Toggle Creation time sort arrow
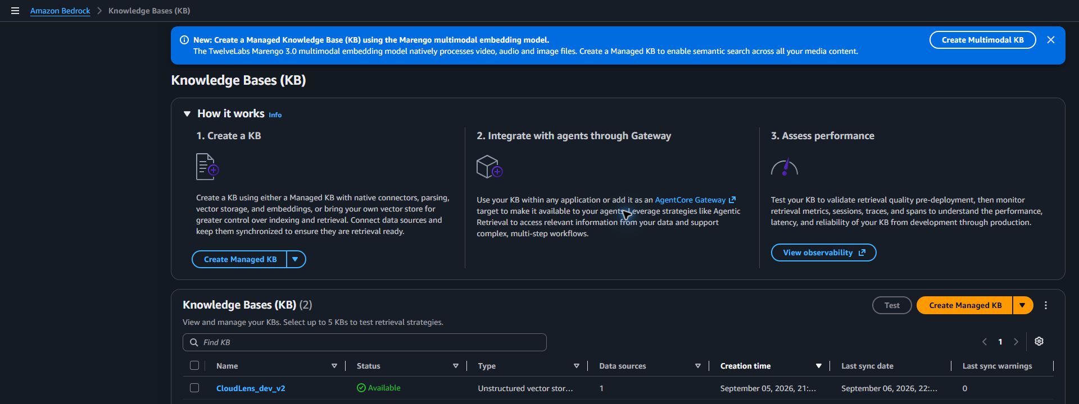 pos(818,366)
